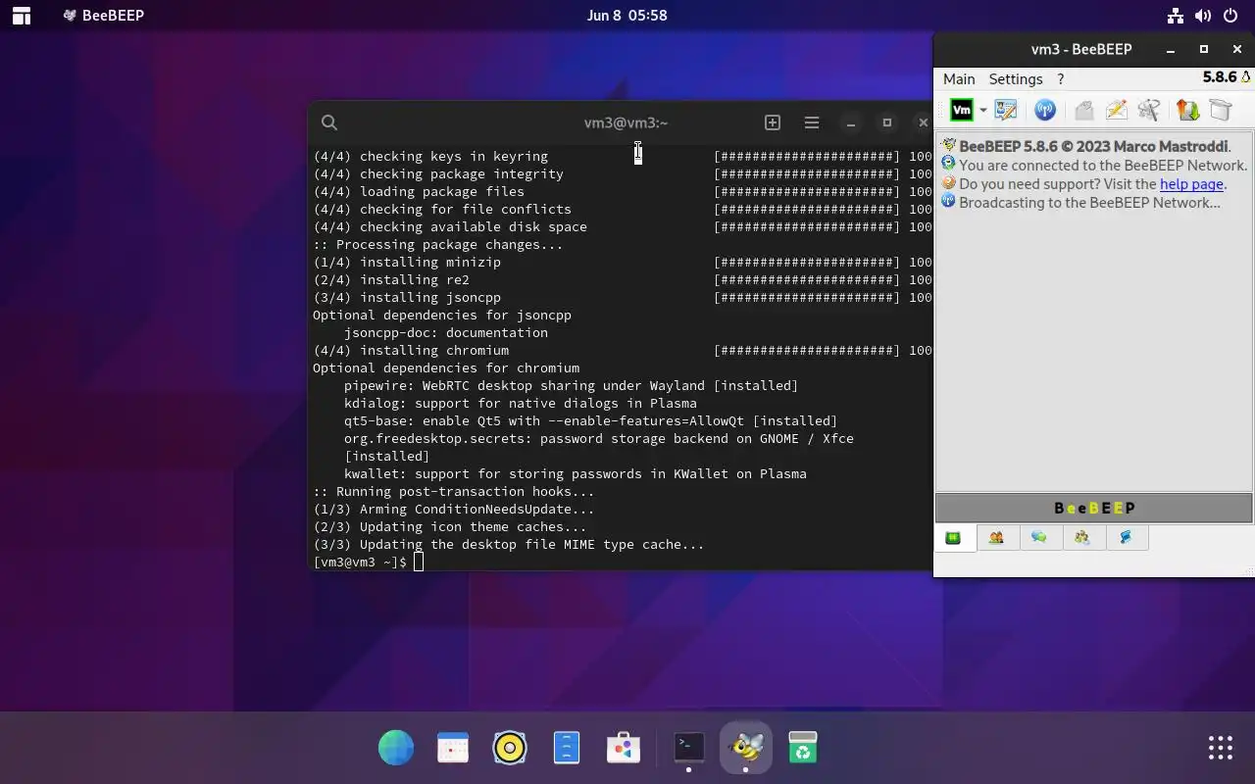Open the edit profile card icon
This screenshot has height=784, width=1255.
coord(1006,110)
